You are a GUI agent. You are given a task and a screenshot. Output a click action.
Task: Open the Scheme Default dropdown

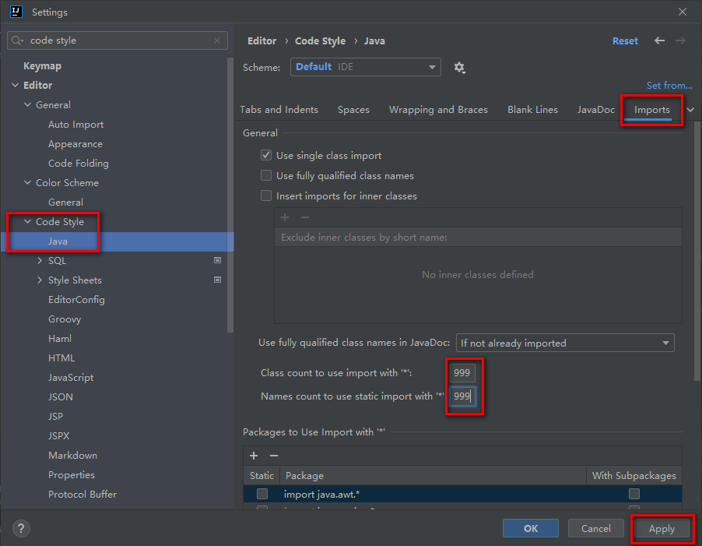coord(365,68)
